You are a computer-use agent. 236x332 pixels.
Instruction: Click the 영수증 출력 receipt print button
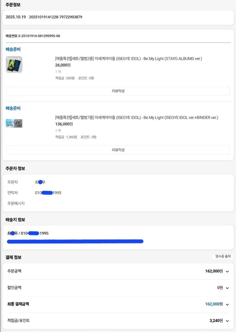point(223,256)
